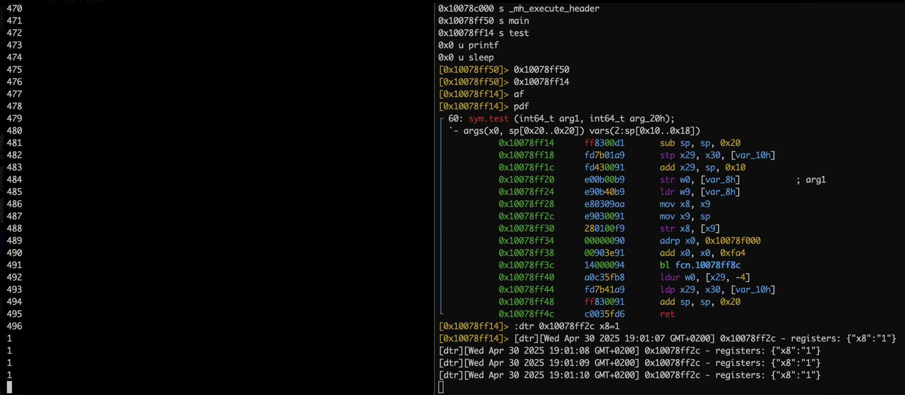Click line number 470 in left terminal

point(14,8)
